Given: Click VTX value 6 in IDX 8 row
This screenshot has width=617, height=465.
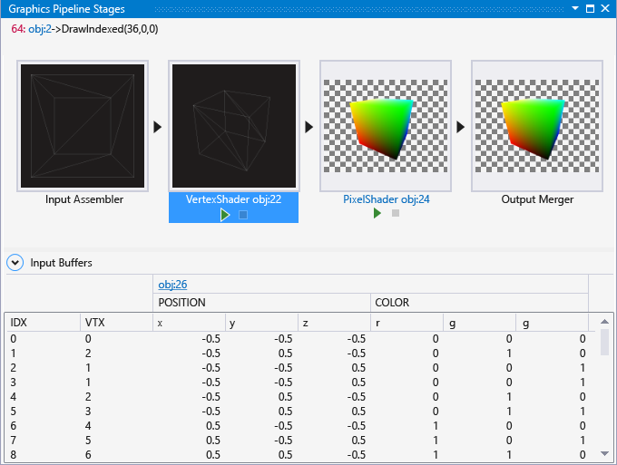Looking at the screenshot, I should point(88,455).
